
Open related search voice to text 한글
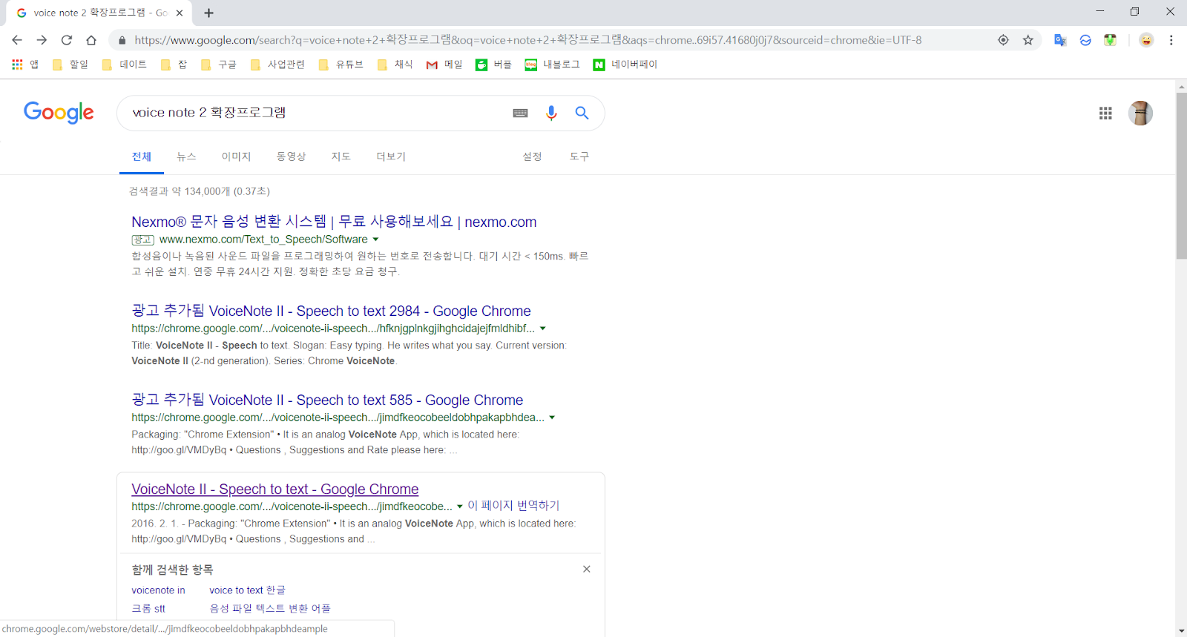coord(247,590)
